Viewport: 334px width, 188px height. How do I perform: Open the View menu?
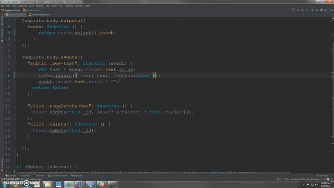14,6
